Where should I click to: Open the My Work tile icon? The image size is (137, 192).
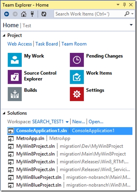[x=15, y=60]
